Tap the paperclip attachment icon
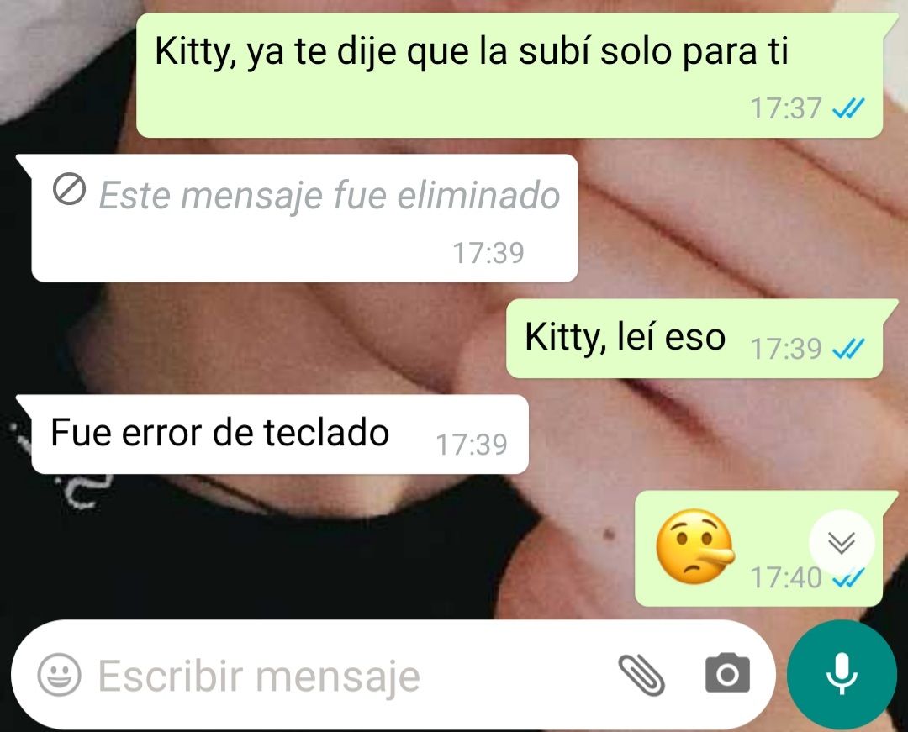Image resolution: width=908 pixels, height=732 pixels. click(x=641, y=674)
